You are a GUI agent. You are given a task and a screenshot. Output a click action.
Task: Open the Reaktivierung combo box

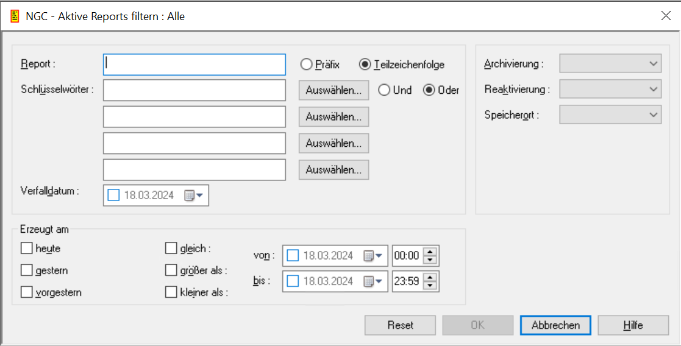click(610, 89)
